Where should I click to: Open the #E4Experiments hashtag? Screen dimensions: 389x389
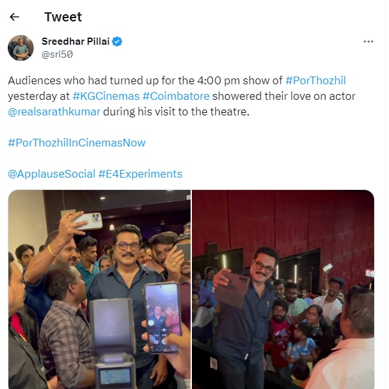coord(140,174)
